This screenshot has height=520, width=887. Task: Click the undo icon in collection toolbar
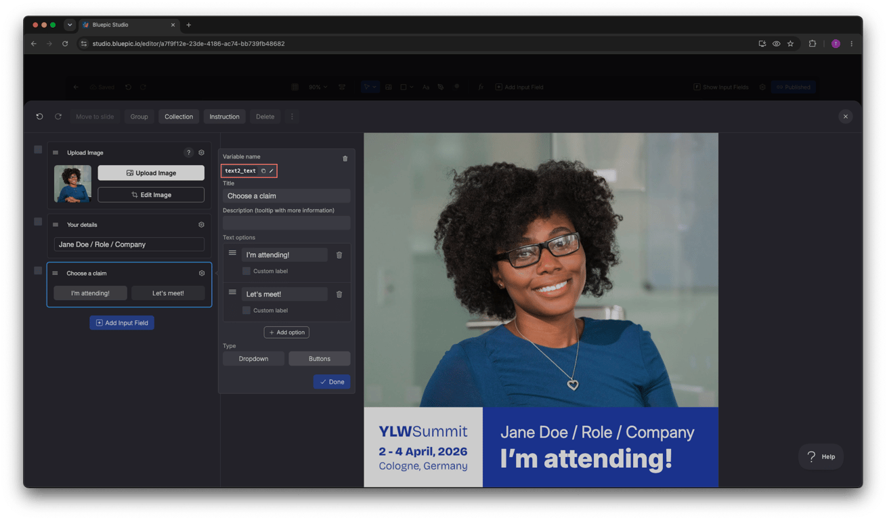(x=39, y=116)
